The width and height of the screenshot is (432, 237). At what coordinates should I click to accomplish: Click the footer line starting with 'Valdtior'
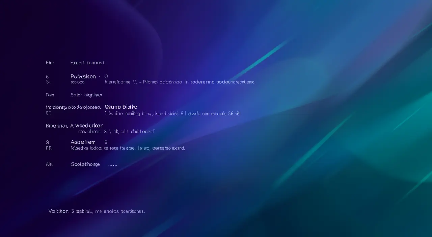(x=97, y=211)
